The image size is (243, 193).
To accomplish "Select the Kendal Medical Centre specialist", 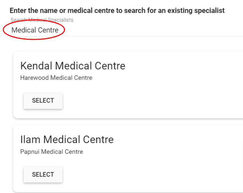I will (x=43, y=101).
